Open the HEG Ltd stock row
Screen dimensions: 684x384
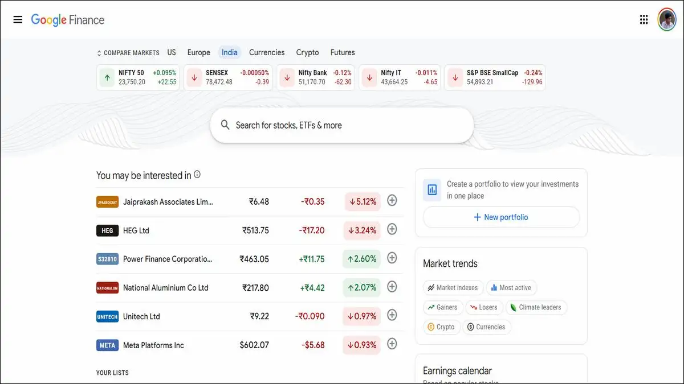[250, 230]
